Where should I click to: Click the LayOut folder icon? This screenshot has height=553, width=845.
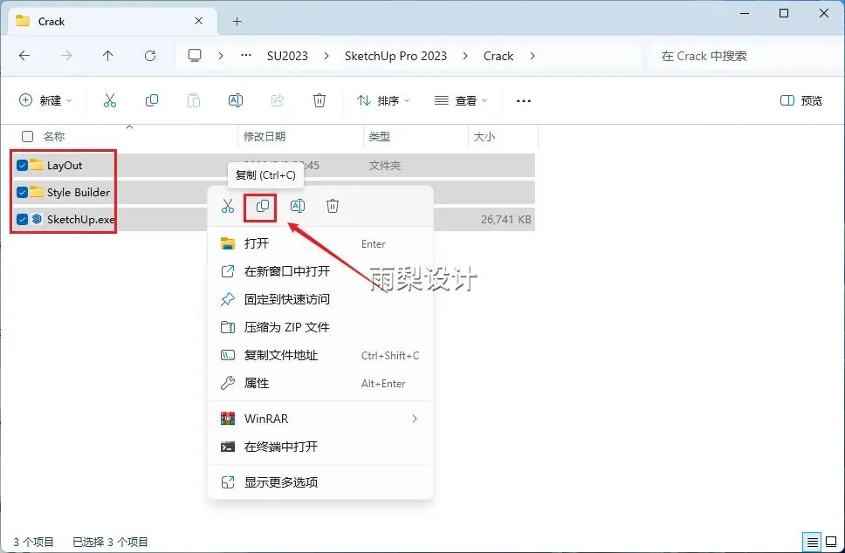(37, 165)
